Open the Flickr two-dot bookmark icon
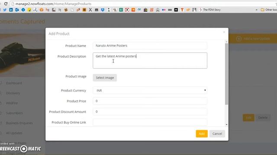This screenshot has width=277, height=155. point(164,10)
